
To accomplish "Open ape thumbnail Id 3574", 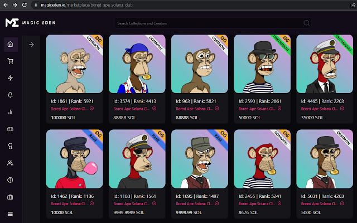I will [137, 64].
